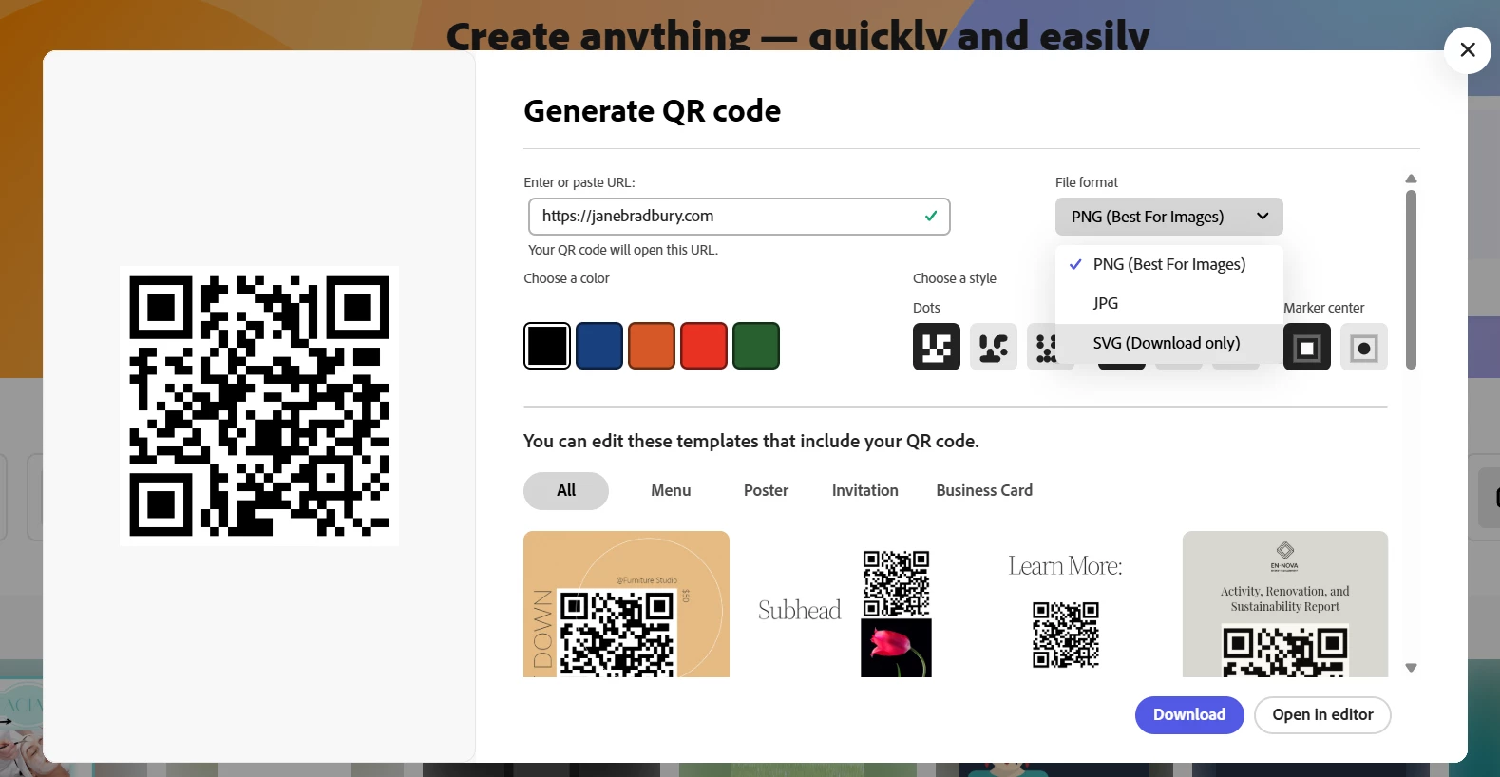Viewport: 1500px width, 777px height.
Task: Switch to the Invitation templates tab
Action: point(865,491)
